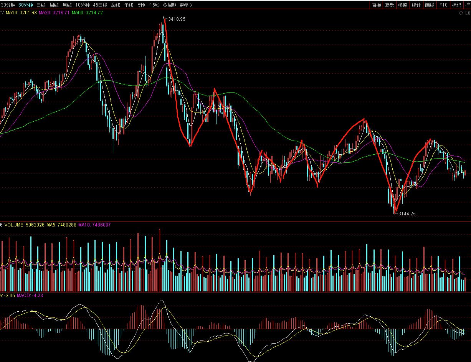The height and width of the screenshot is (362, 471).
Task: Click the 复盘 replay button
Action: point(390,5)
